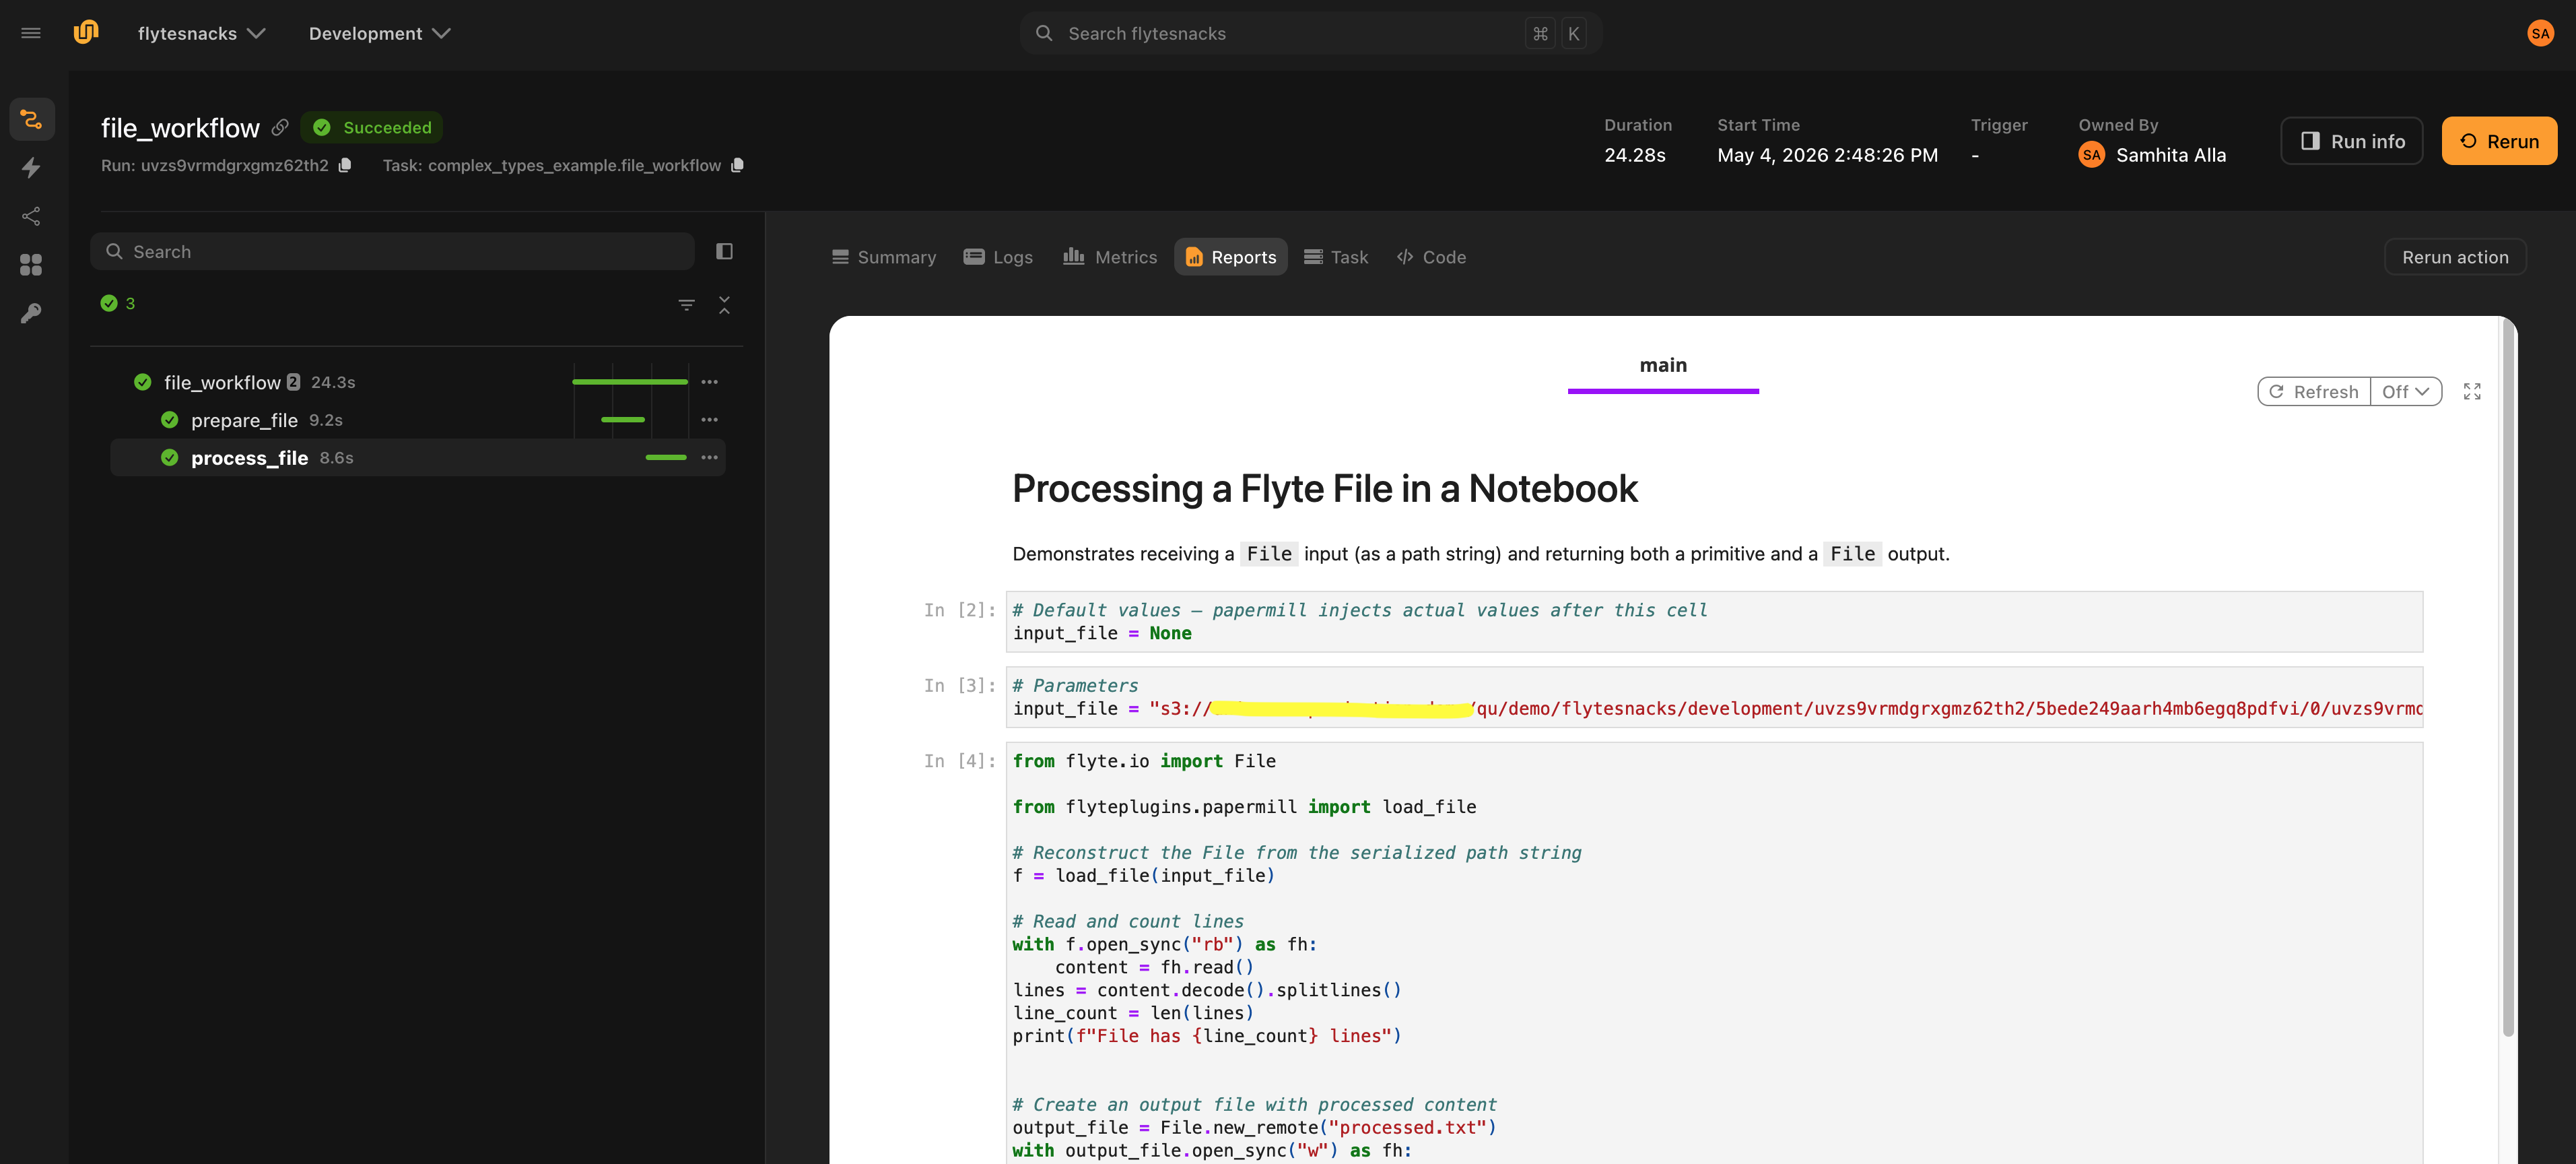This screenshot has width=2576, height=1164.
Task: Switch to the Code tab
Action: [1431, 257]
